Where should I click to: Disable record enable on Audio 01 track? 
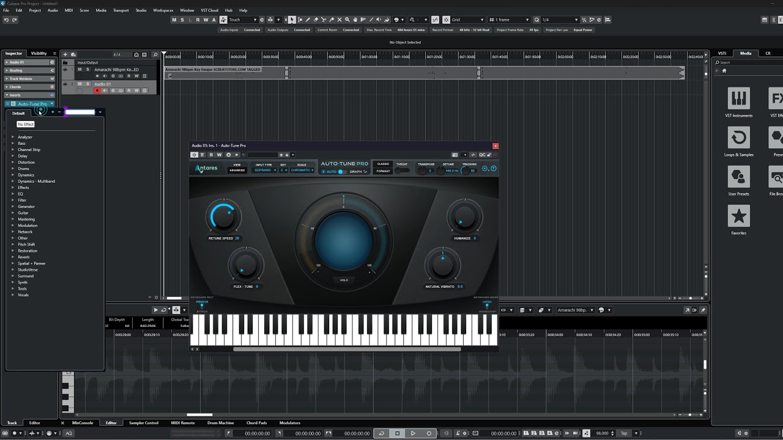pos(97,90)
